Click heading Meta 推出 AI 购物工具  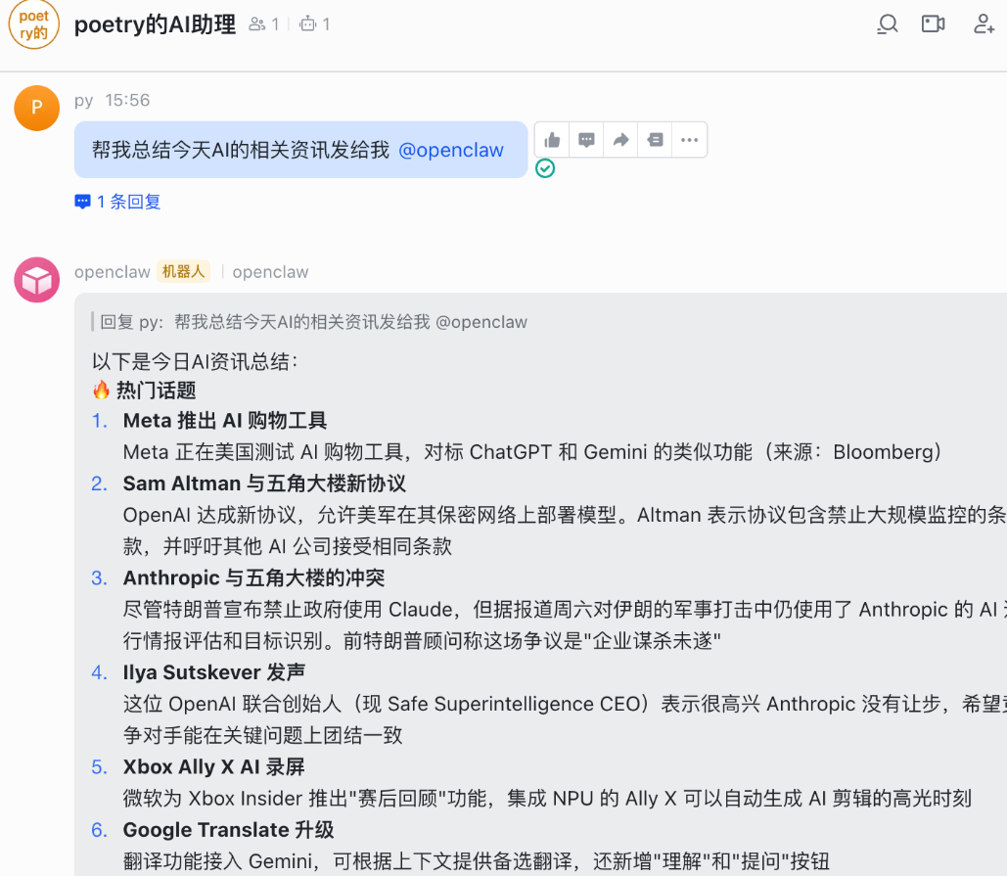(x=225, y=421)
